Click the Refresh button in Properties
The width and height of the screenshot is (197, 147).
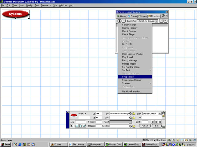145,126
